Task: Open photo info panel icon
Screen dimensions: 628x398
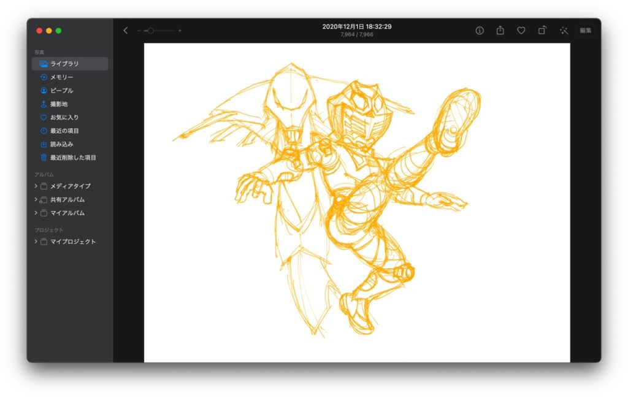Action: point(480,31)
